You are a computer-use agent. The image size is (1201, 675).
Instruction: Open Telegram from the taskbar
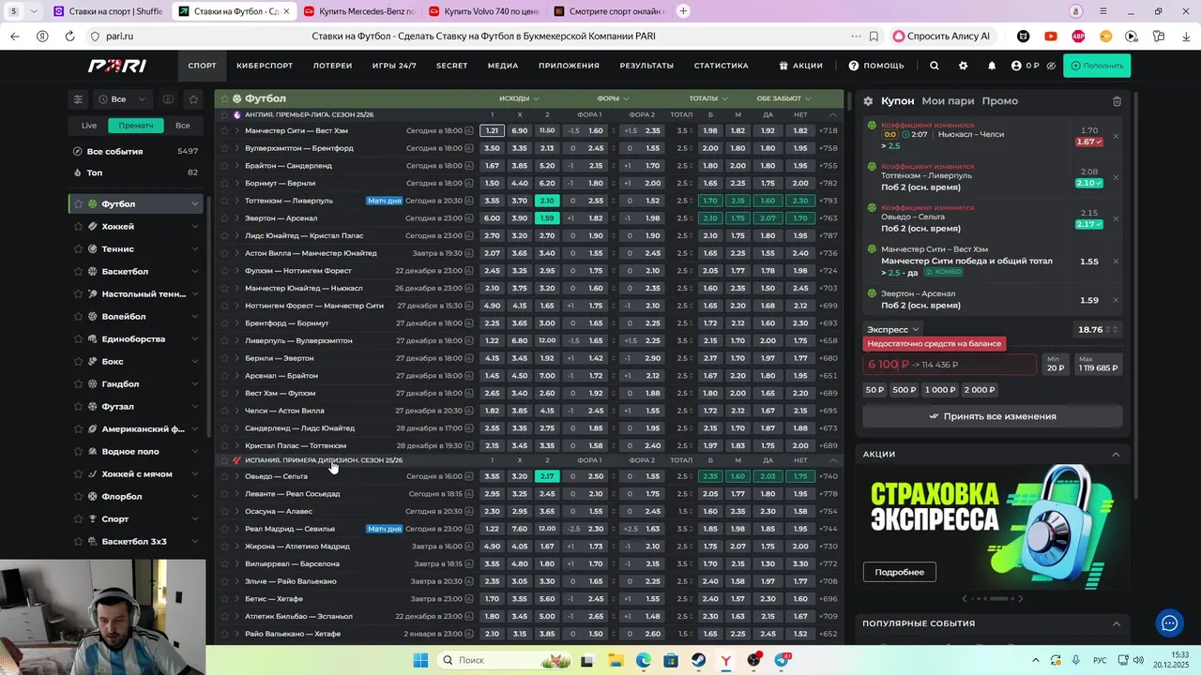(x=782, y=660)
